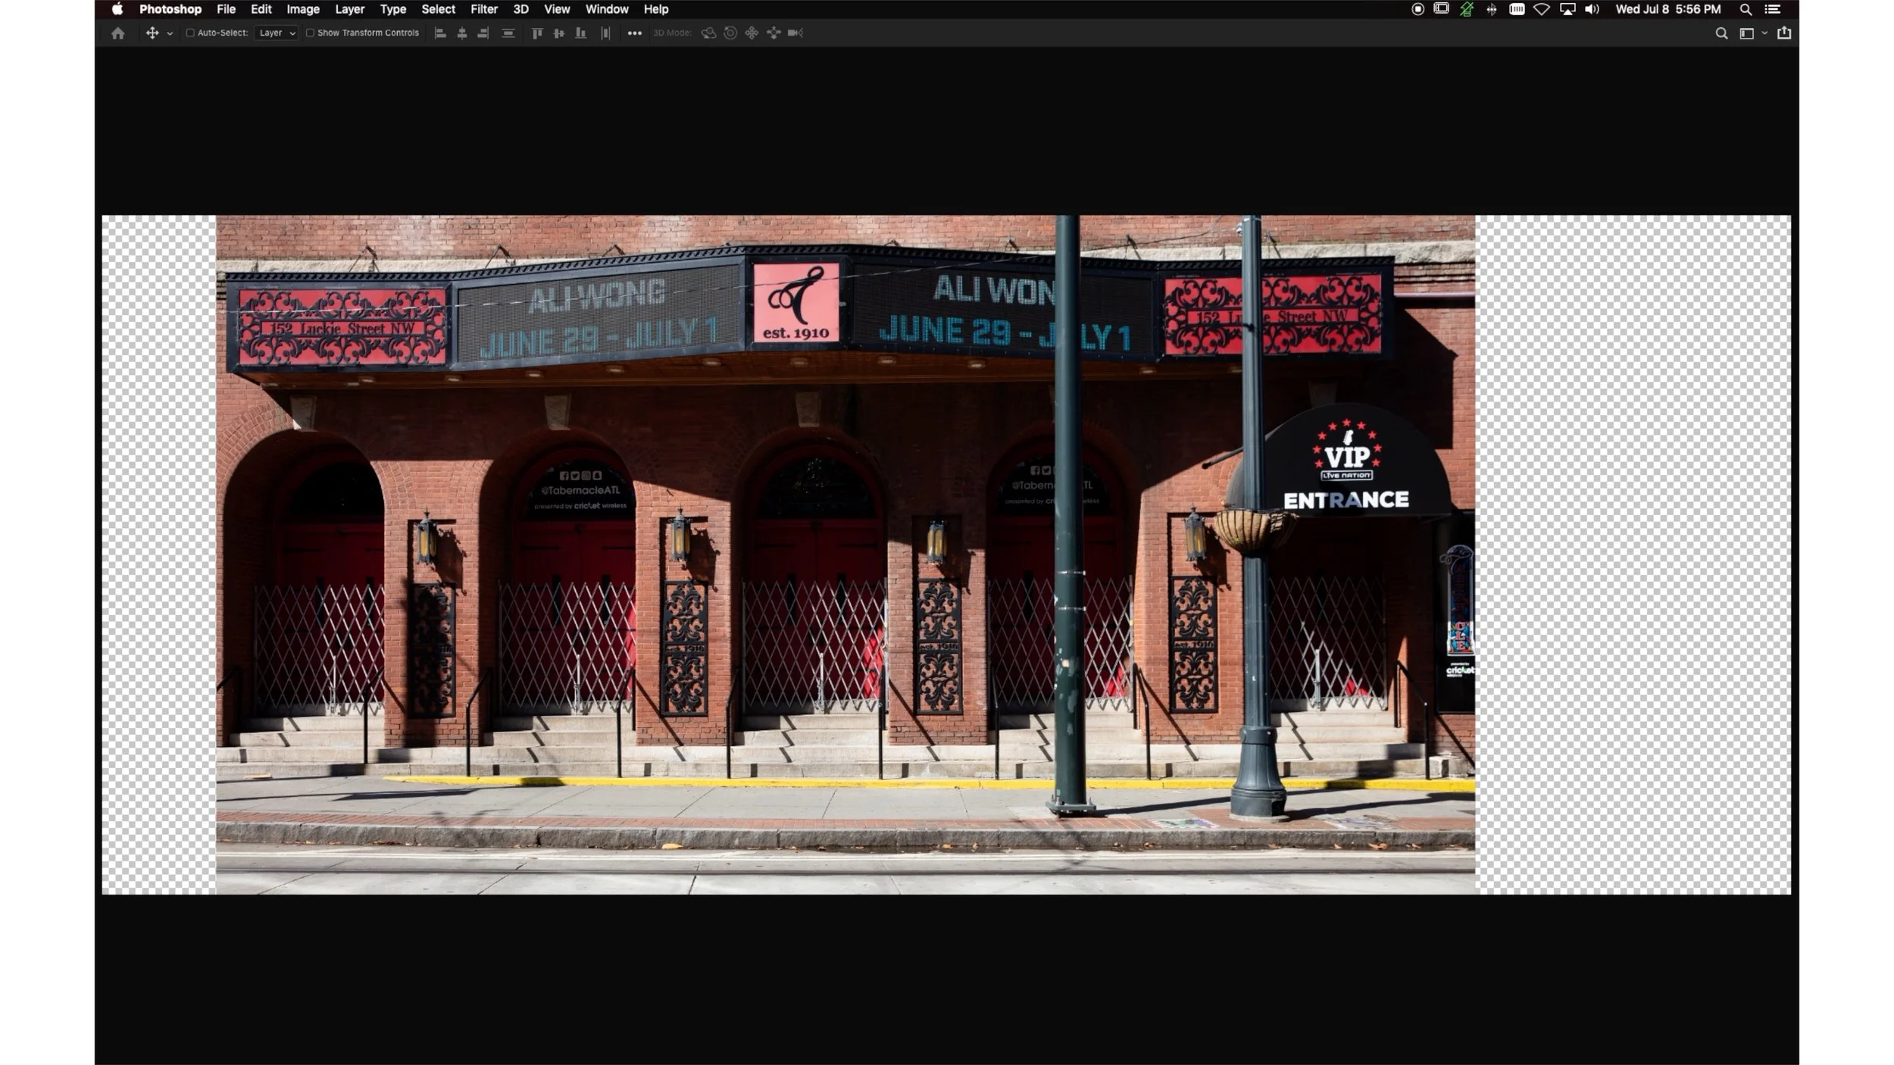Open the Image menu

[x=302, y=9]
